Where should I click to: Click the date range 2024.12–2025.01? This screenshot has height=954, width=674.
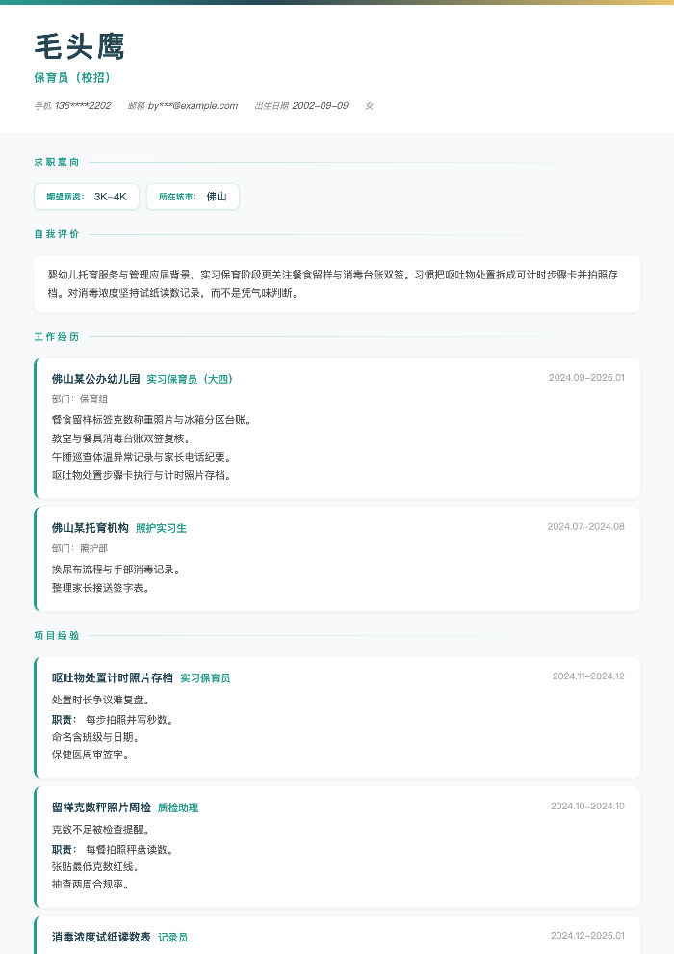587,935
